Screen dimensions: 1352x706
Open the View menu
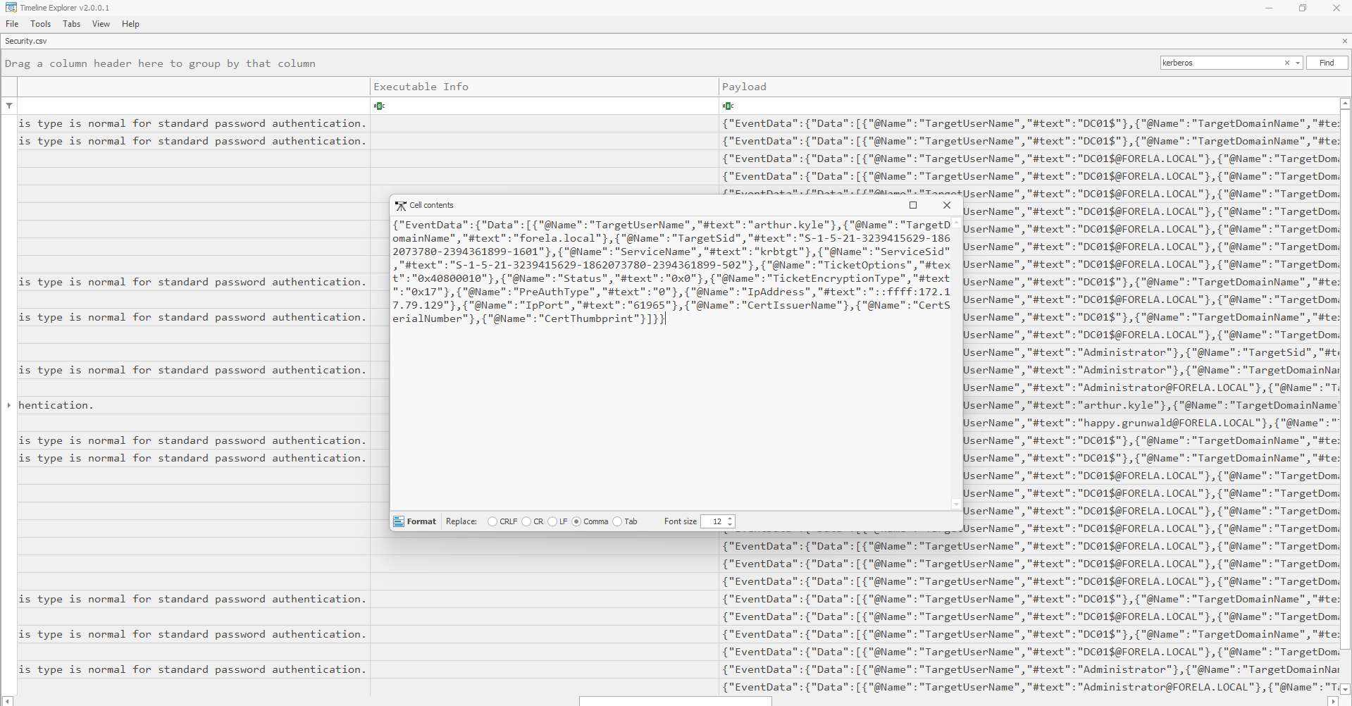click(x=101, y=24)
